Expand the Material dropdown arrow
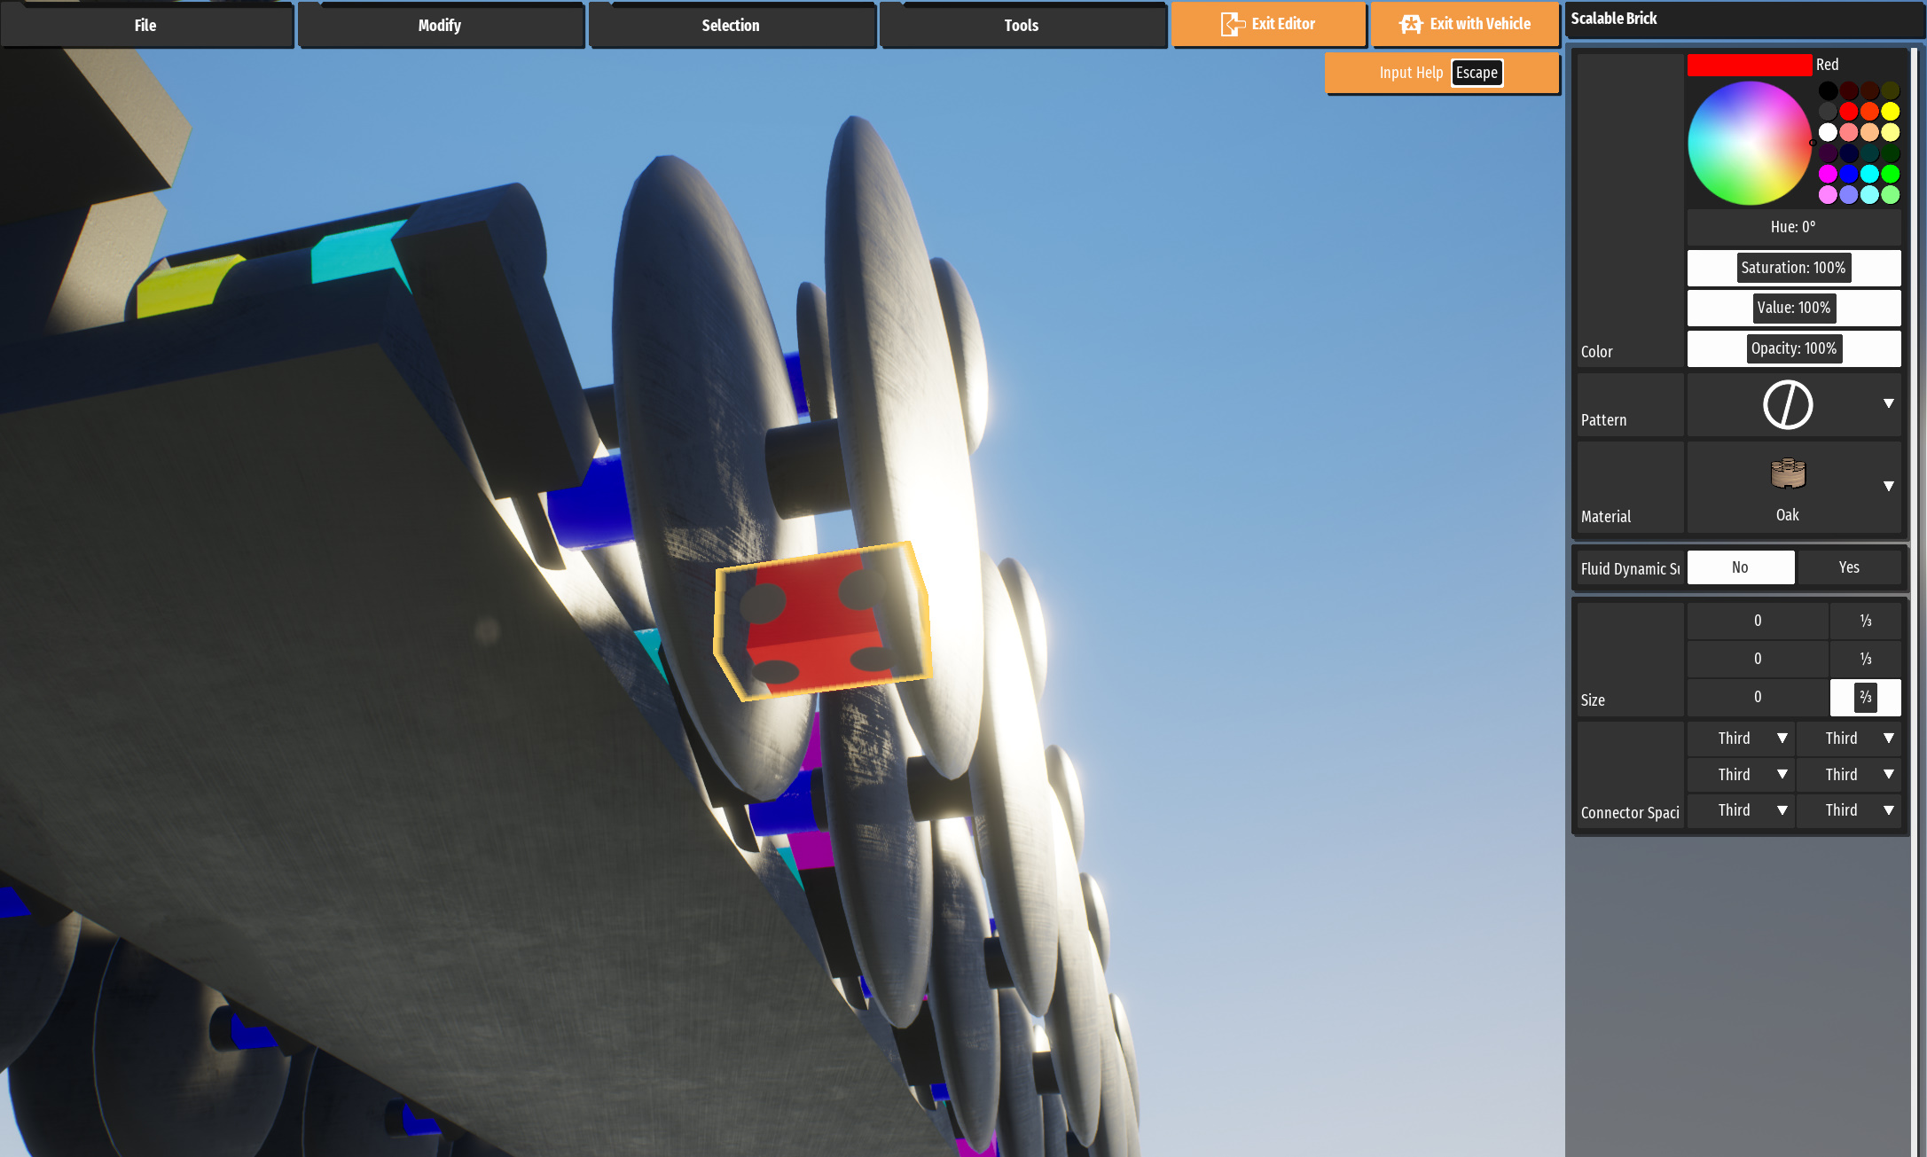Viewport: 1927px width, 1157px height. pyautogui.click(x=1888, y=486)
